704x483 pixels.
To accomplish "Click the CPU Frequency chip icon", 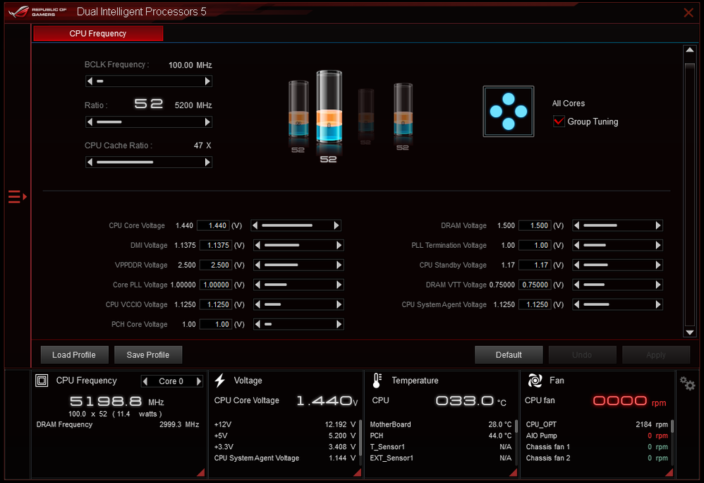I will tap(42, 381).
